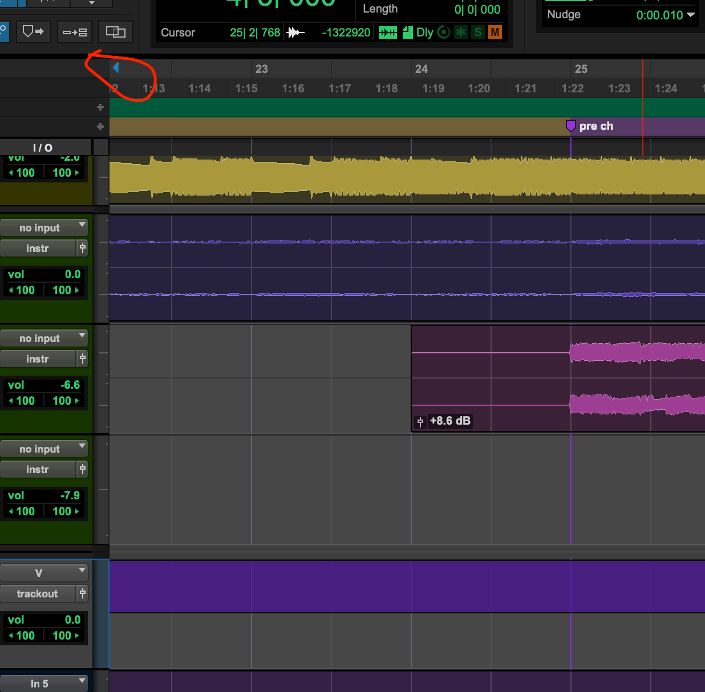Click the I / O column header

point(43,148)
